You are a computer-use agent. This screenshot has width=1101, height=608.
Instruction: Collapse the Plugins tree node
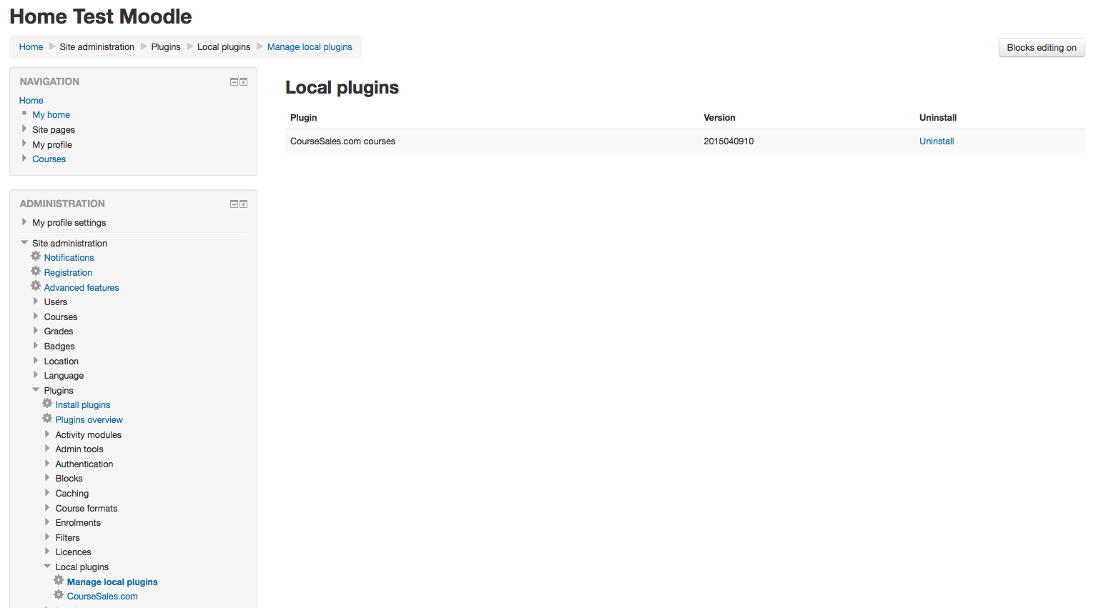36,390
